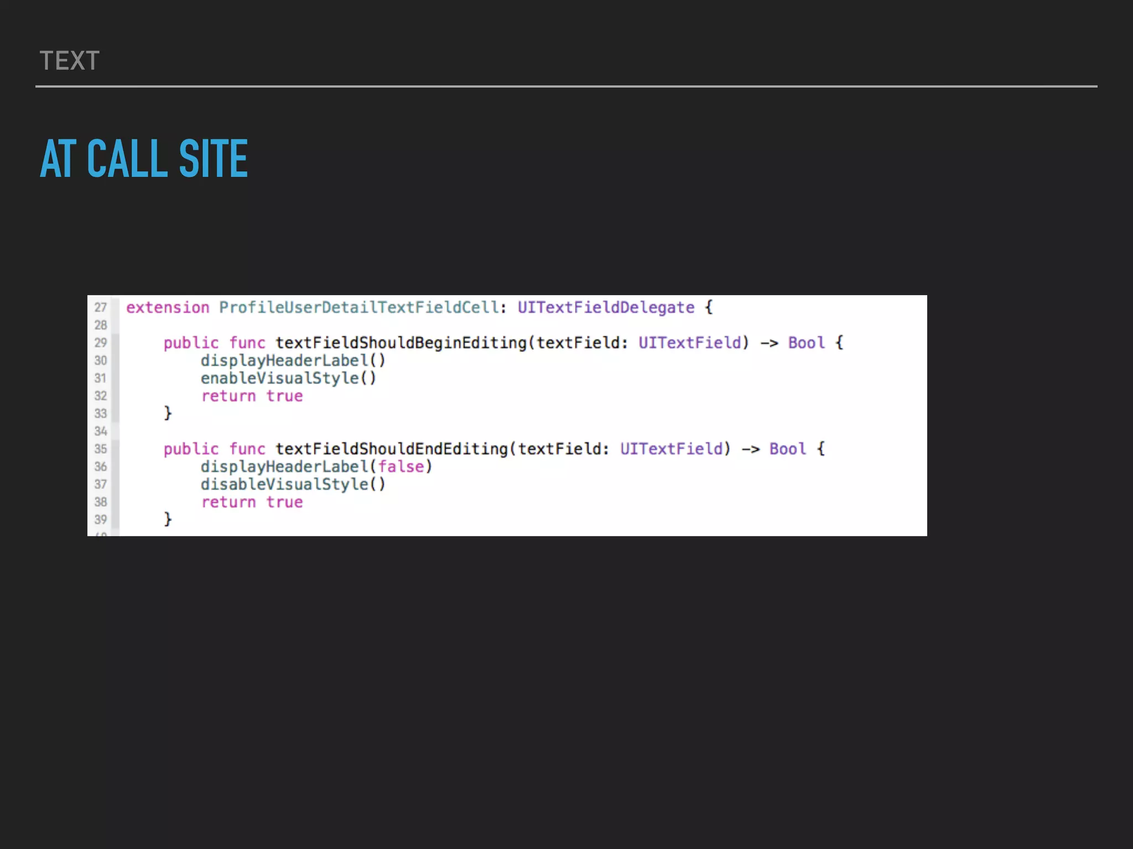
Task: Click line number 39 in gutter
Action: 100,520
